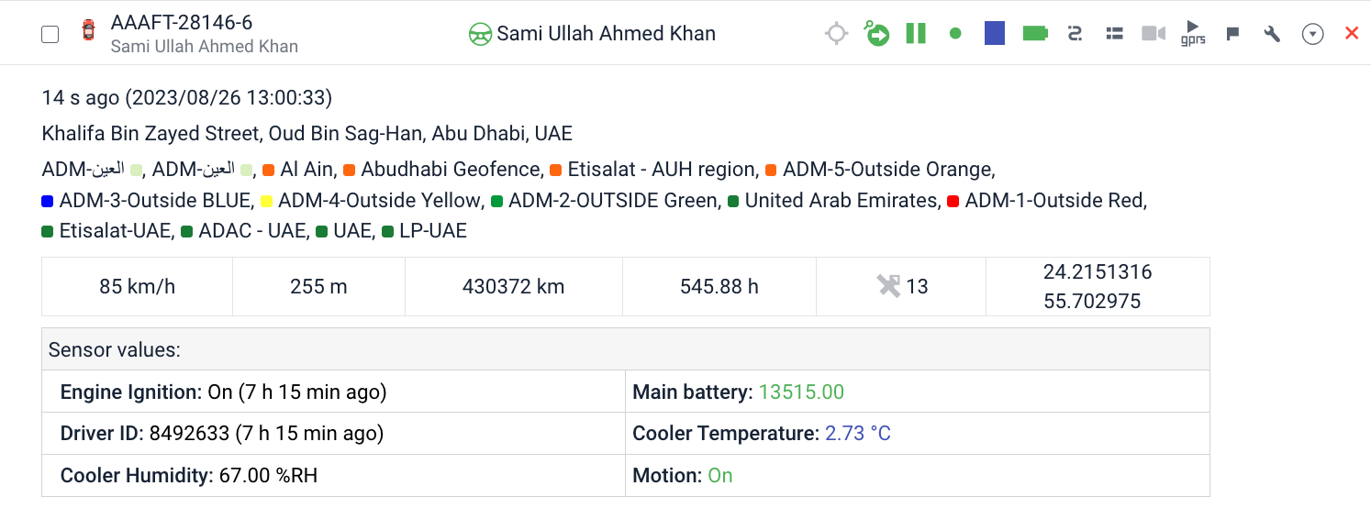Viewport: 1371px width, 508px height.
Task: Click the green connection status dot
Action: click(x=955, y=34)
